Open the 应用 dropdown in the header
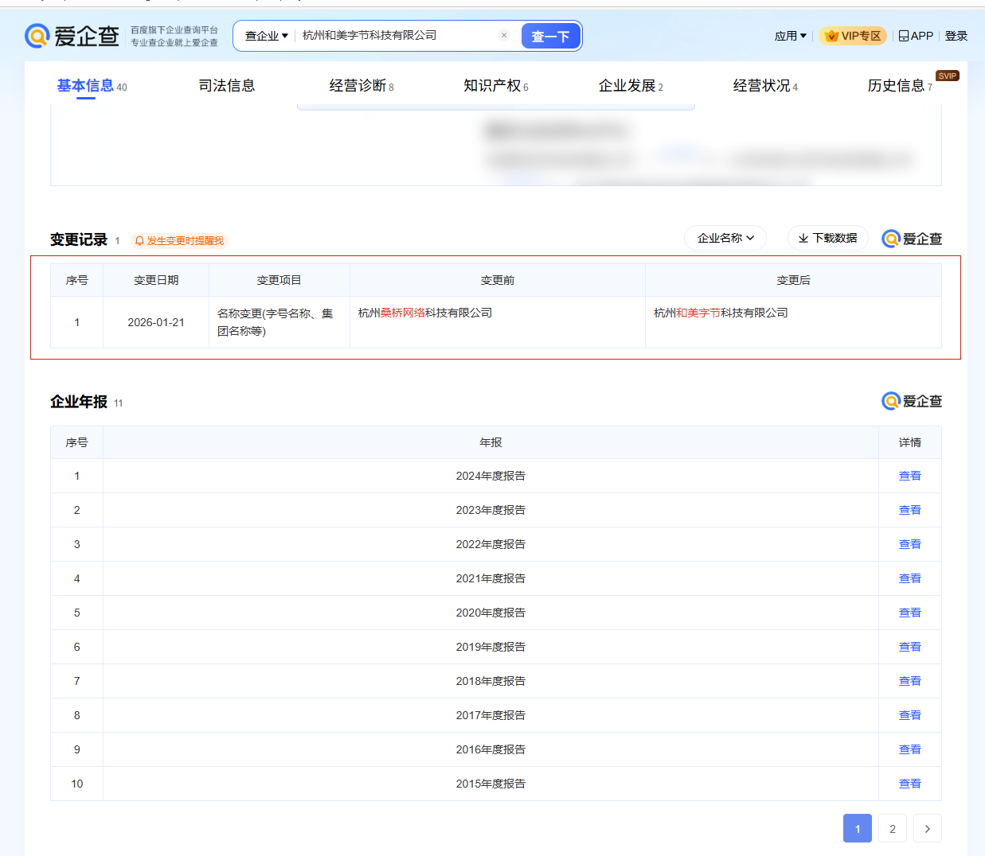 789,35
